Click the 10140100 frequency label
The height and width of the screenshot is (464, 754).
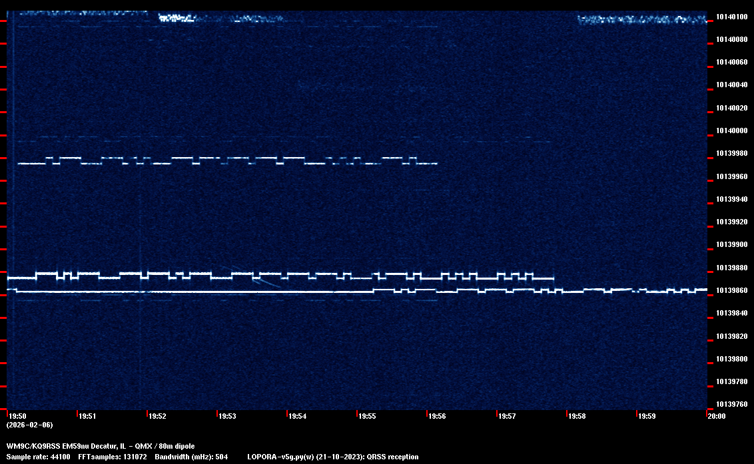tap(731, 17)
